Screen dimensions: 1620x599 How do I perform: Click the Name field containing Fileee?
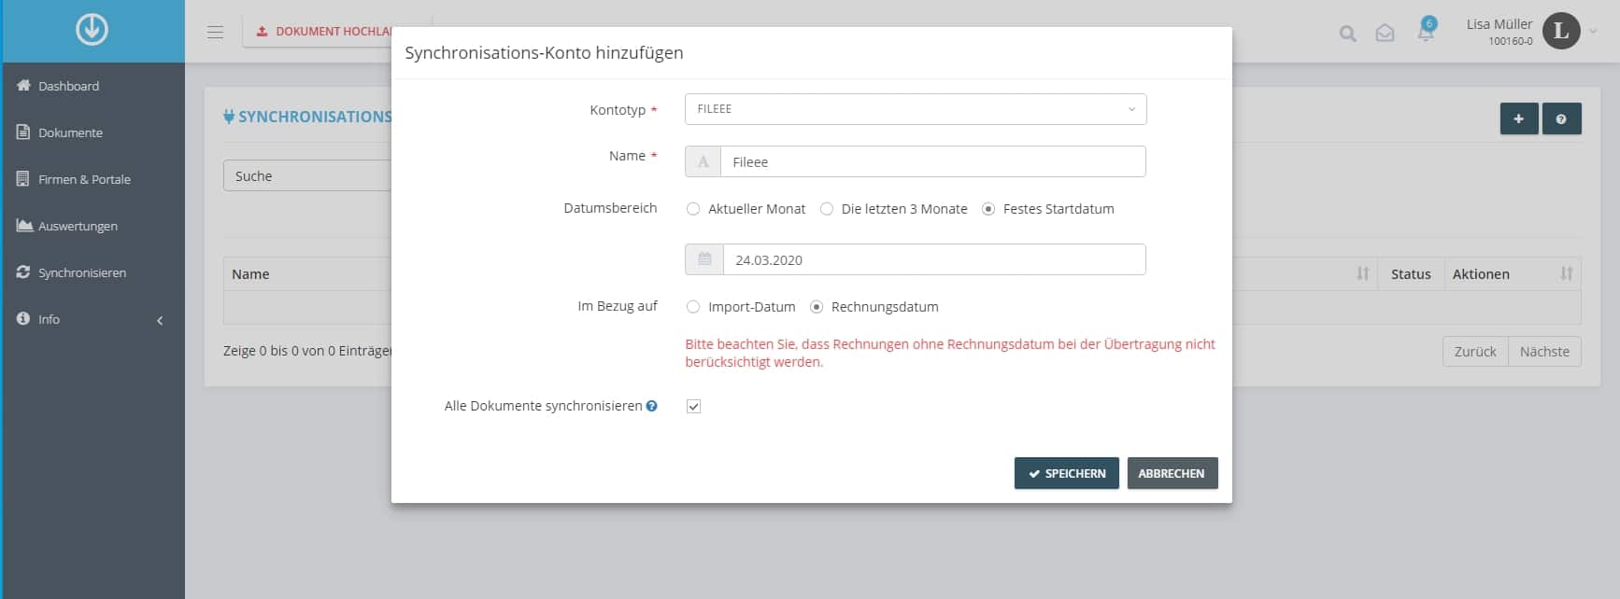(933, 161)
